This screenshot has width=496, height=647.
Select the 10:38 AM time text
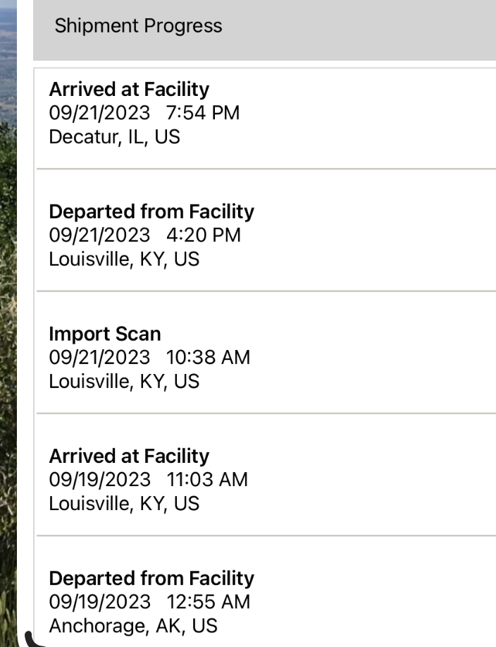[x=208, y=357]
